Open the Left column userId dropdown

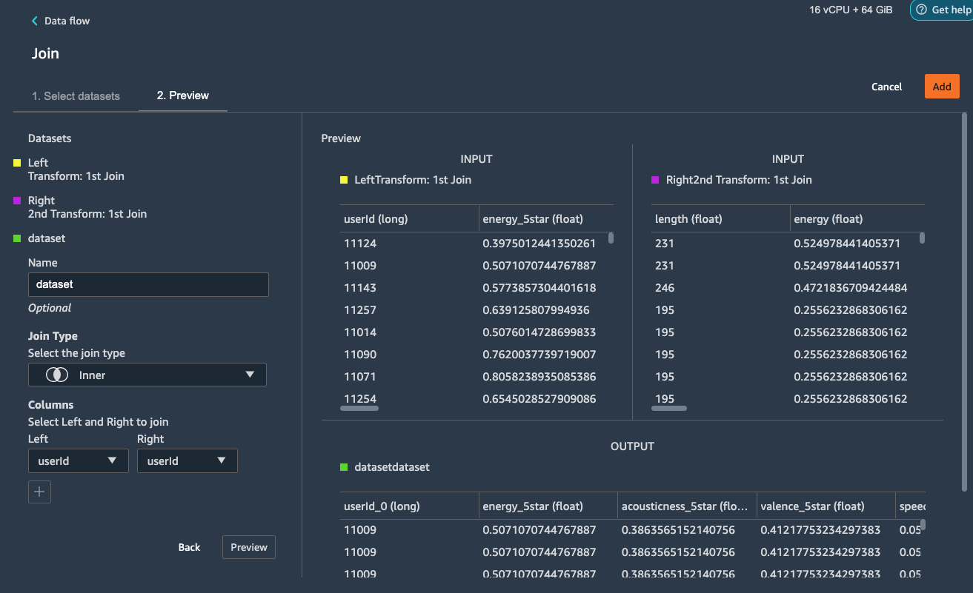pyautogui.click(x=78, y=460)
